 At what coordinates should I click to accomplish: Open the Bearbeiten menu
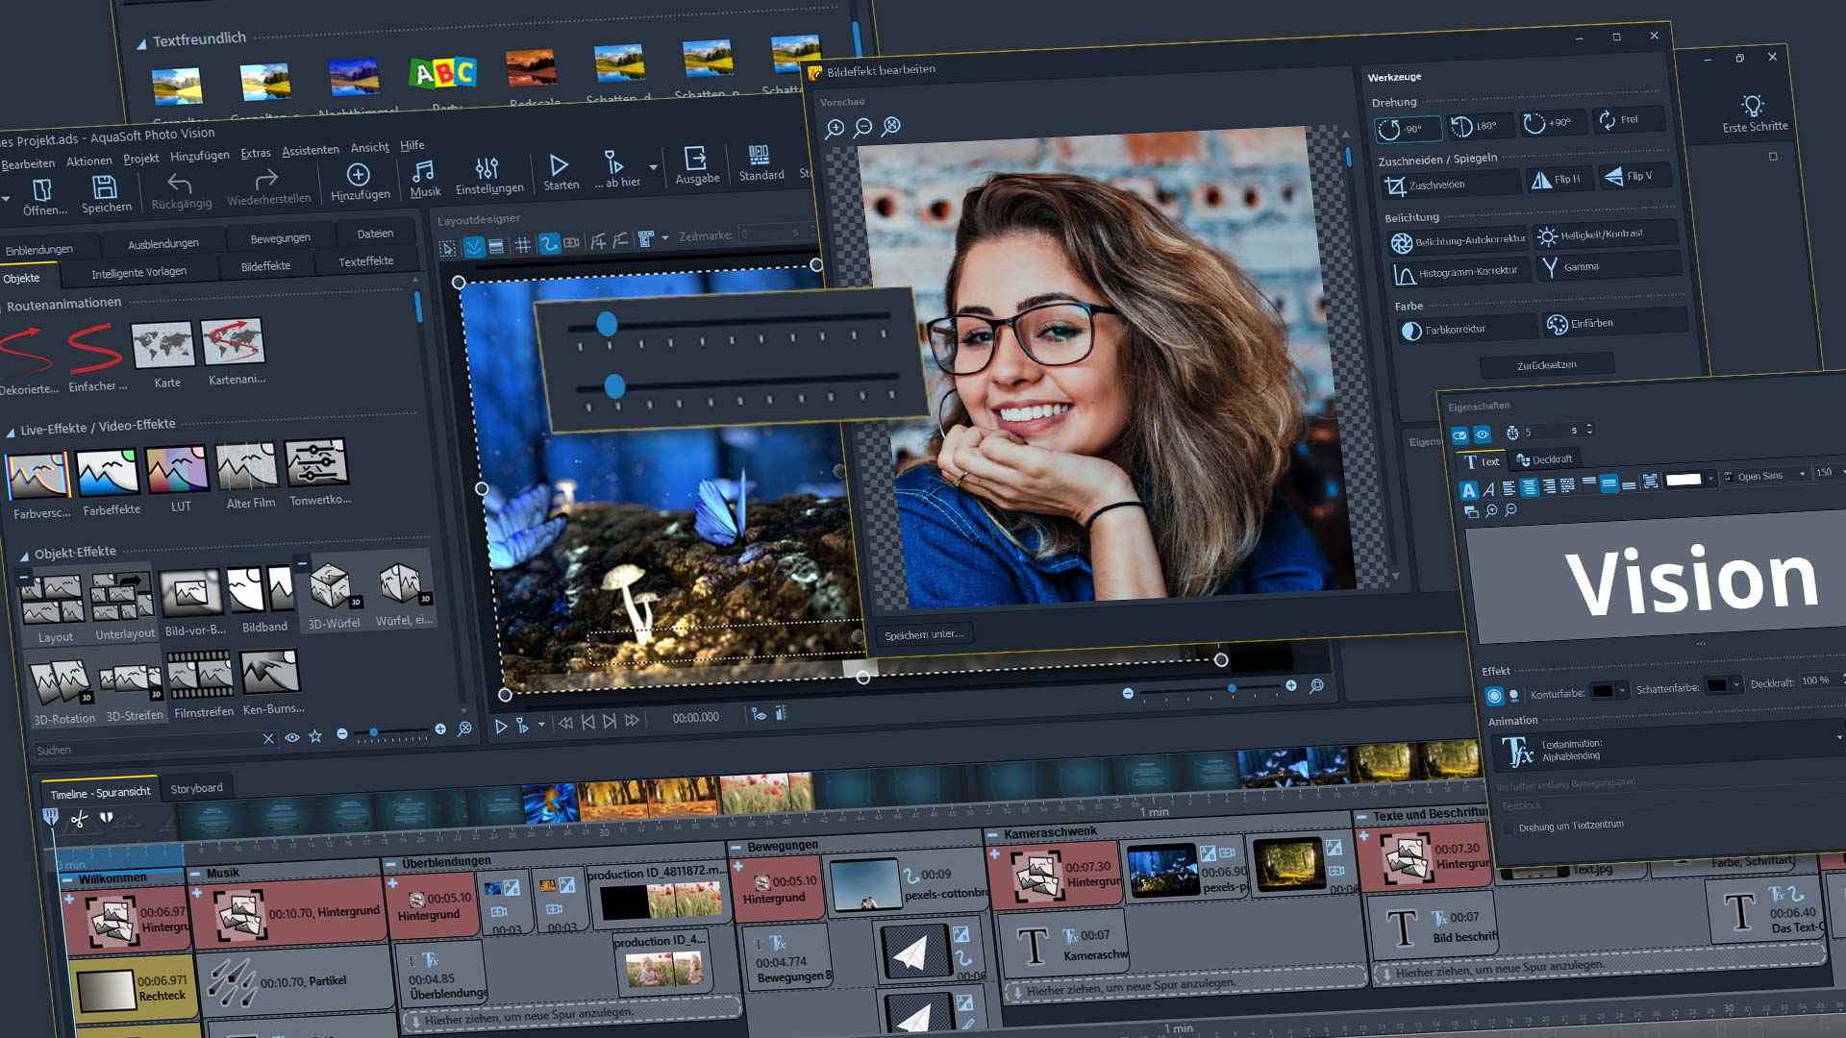pos(28,164)
